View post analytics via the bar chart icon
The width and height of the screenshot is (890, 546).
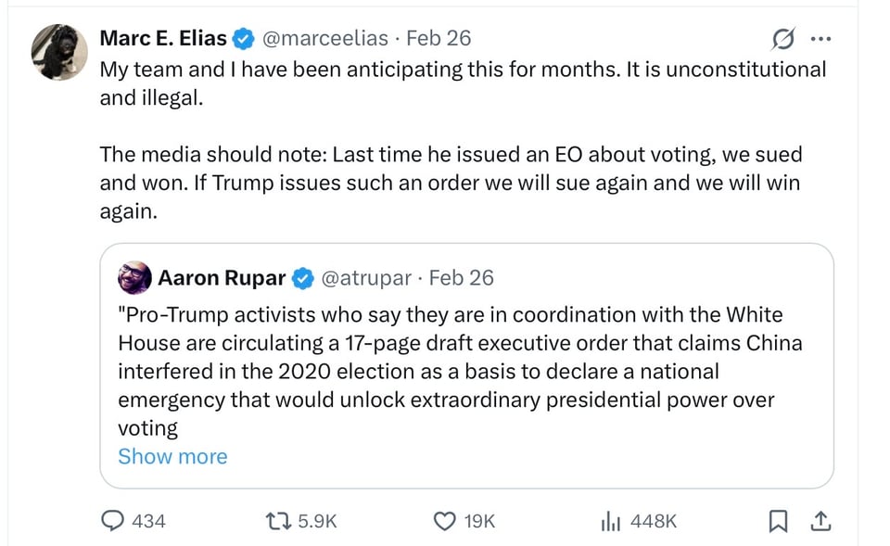[x=611, y=521]
